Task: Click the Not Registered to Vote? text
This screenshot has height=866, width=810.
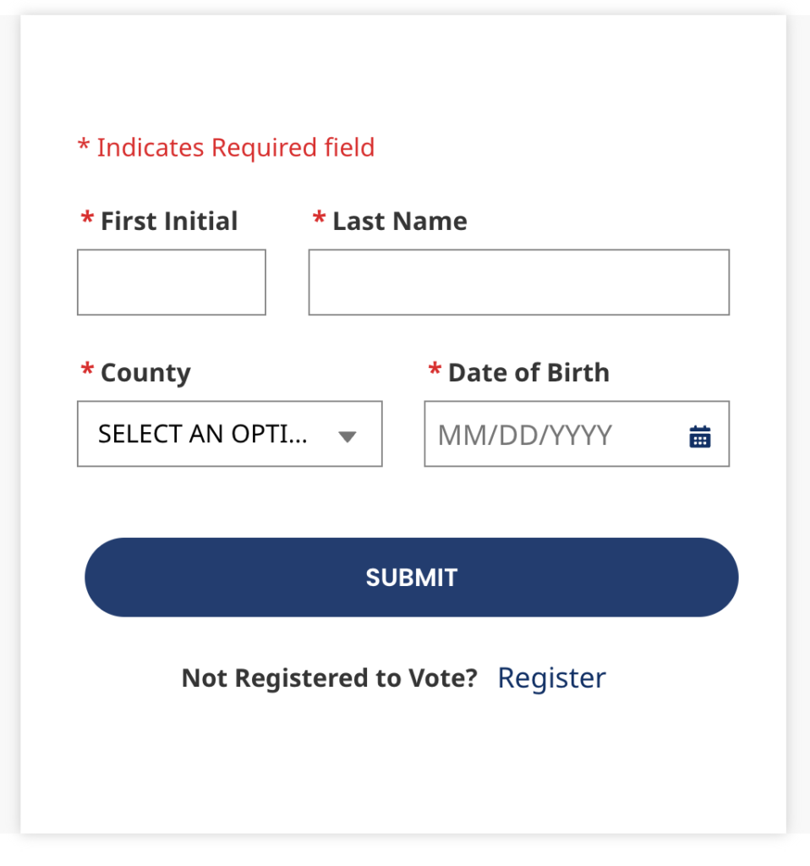Action: [330, 677]
